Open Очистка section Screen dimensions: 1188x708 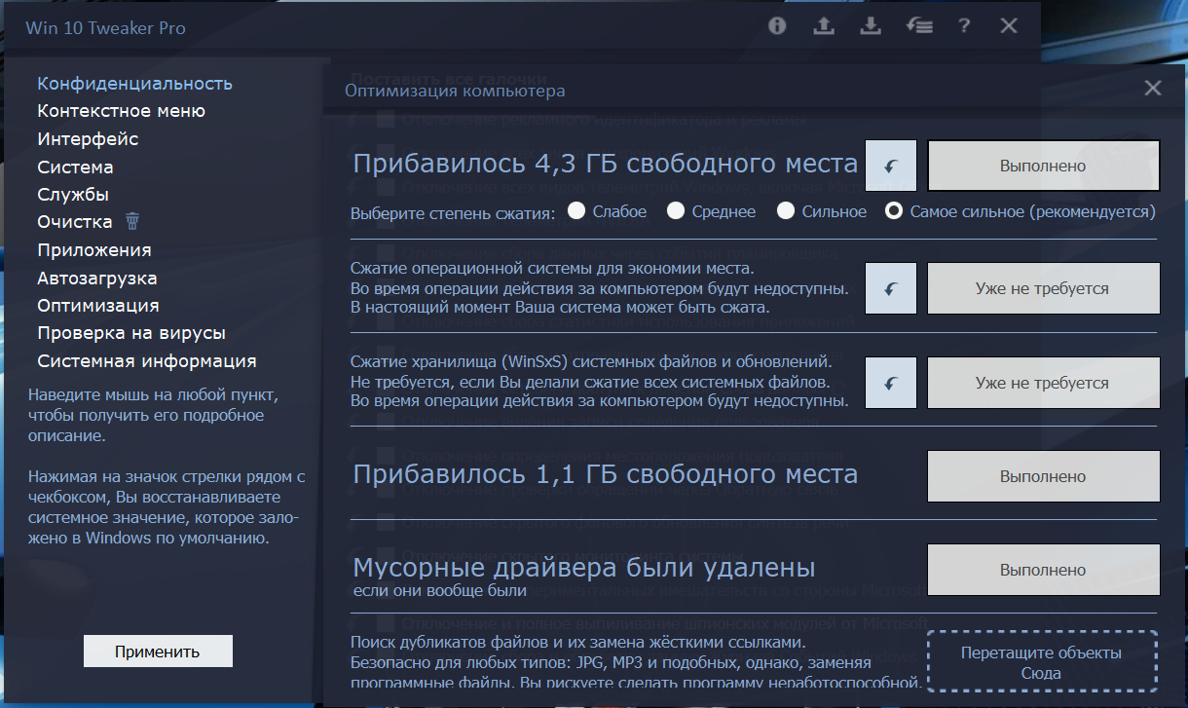pos(75,222)
